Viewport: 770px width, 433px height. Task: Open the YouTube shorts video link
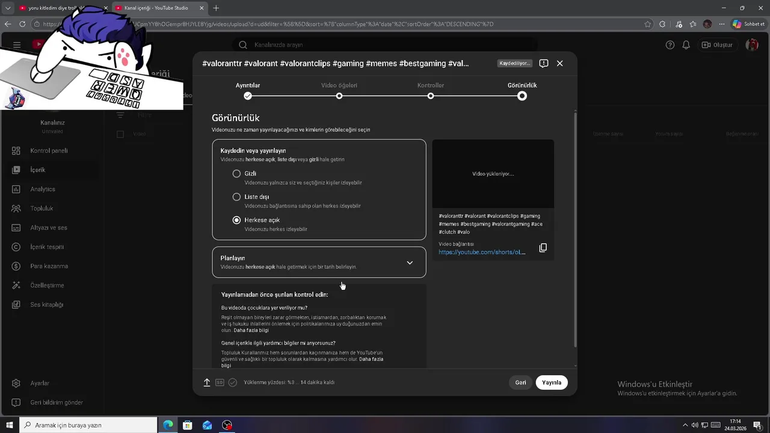point(482,253)
